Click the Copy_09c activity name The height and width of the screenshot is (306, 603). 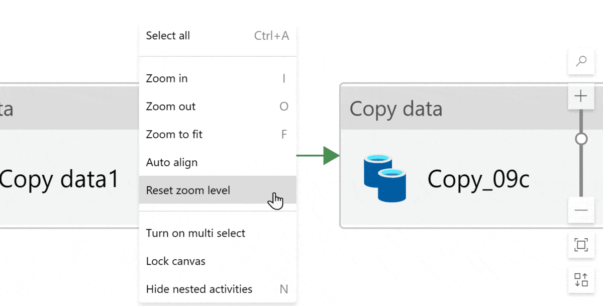[x=478, y=179]
